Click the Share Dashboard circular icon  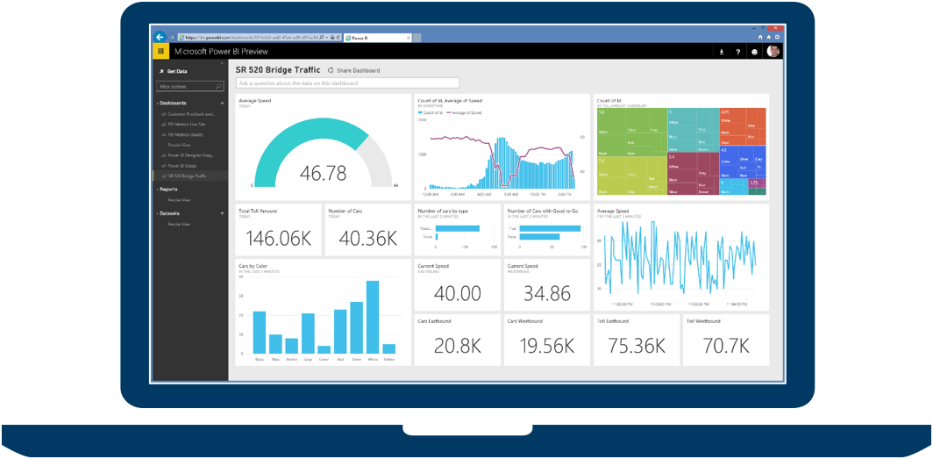pos(331,70)
